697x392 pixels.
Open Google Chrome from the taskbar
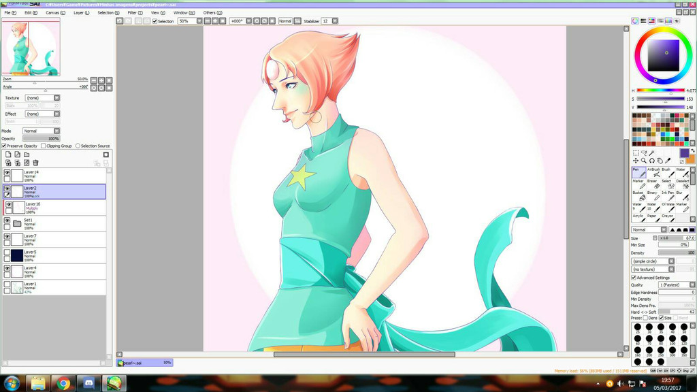tap(63, 383)
